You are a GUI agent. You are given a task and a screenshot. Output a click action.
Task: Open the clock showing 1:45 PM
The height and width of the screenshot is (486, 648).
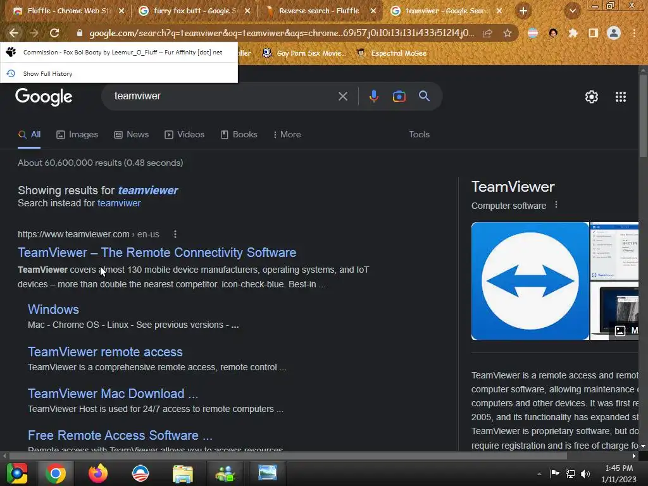tap(619, 473)
